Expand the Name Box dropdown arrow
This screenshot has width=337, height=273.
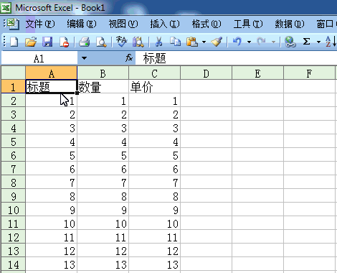tap(84, 58)
